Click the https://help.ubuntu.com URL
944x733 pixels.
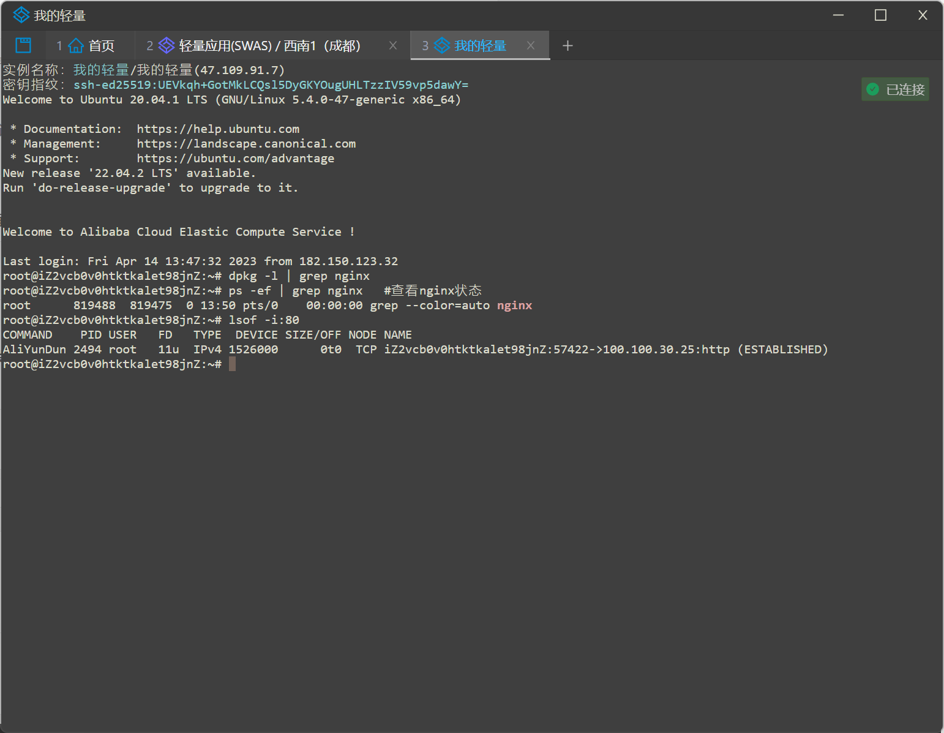(218, 129)
